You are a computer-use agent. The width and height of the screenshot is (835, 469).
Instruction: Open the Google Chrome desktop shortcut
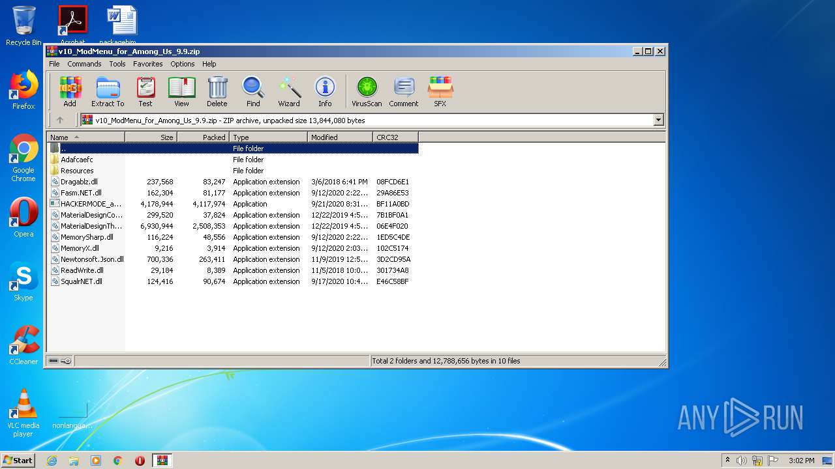click(23, 158)
